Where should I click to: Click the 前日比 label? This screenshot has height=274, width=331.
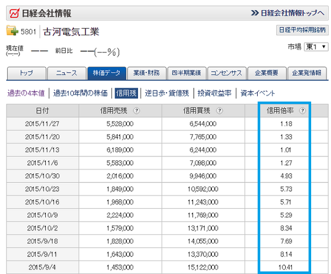click(x=64, y=51)
